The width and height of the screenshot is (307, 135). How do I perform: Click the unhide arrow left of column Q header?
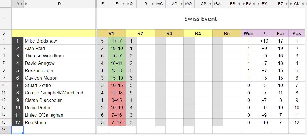pos(127,4)
